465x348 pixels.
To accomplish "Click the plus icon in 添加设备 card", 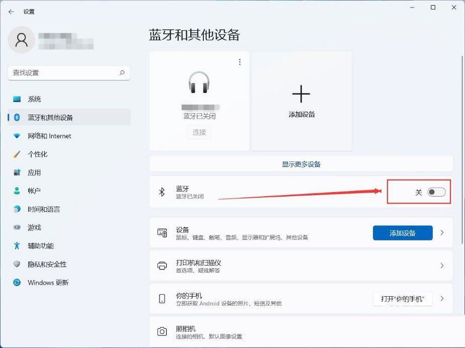I will [301, 94].
